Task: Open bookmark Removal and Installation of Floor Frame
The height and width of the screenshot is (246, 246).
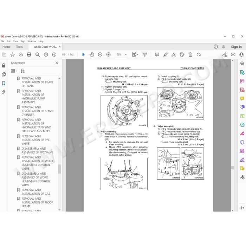Action: click(37, 202)
